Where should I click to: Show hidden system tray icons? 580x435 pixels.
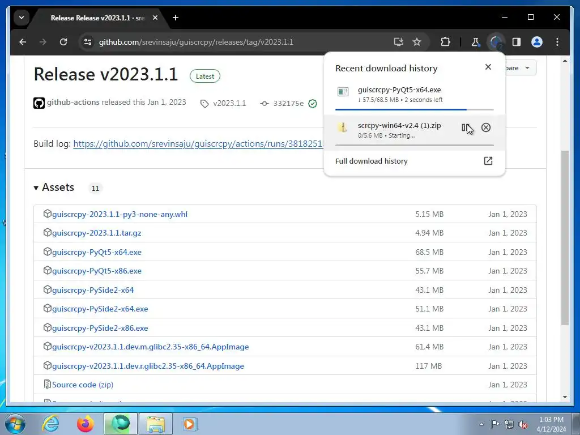click(x=481, y=424)
